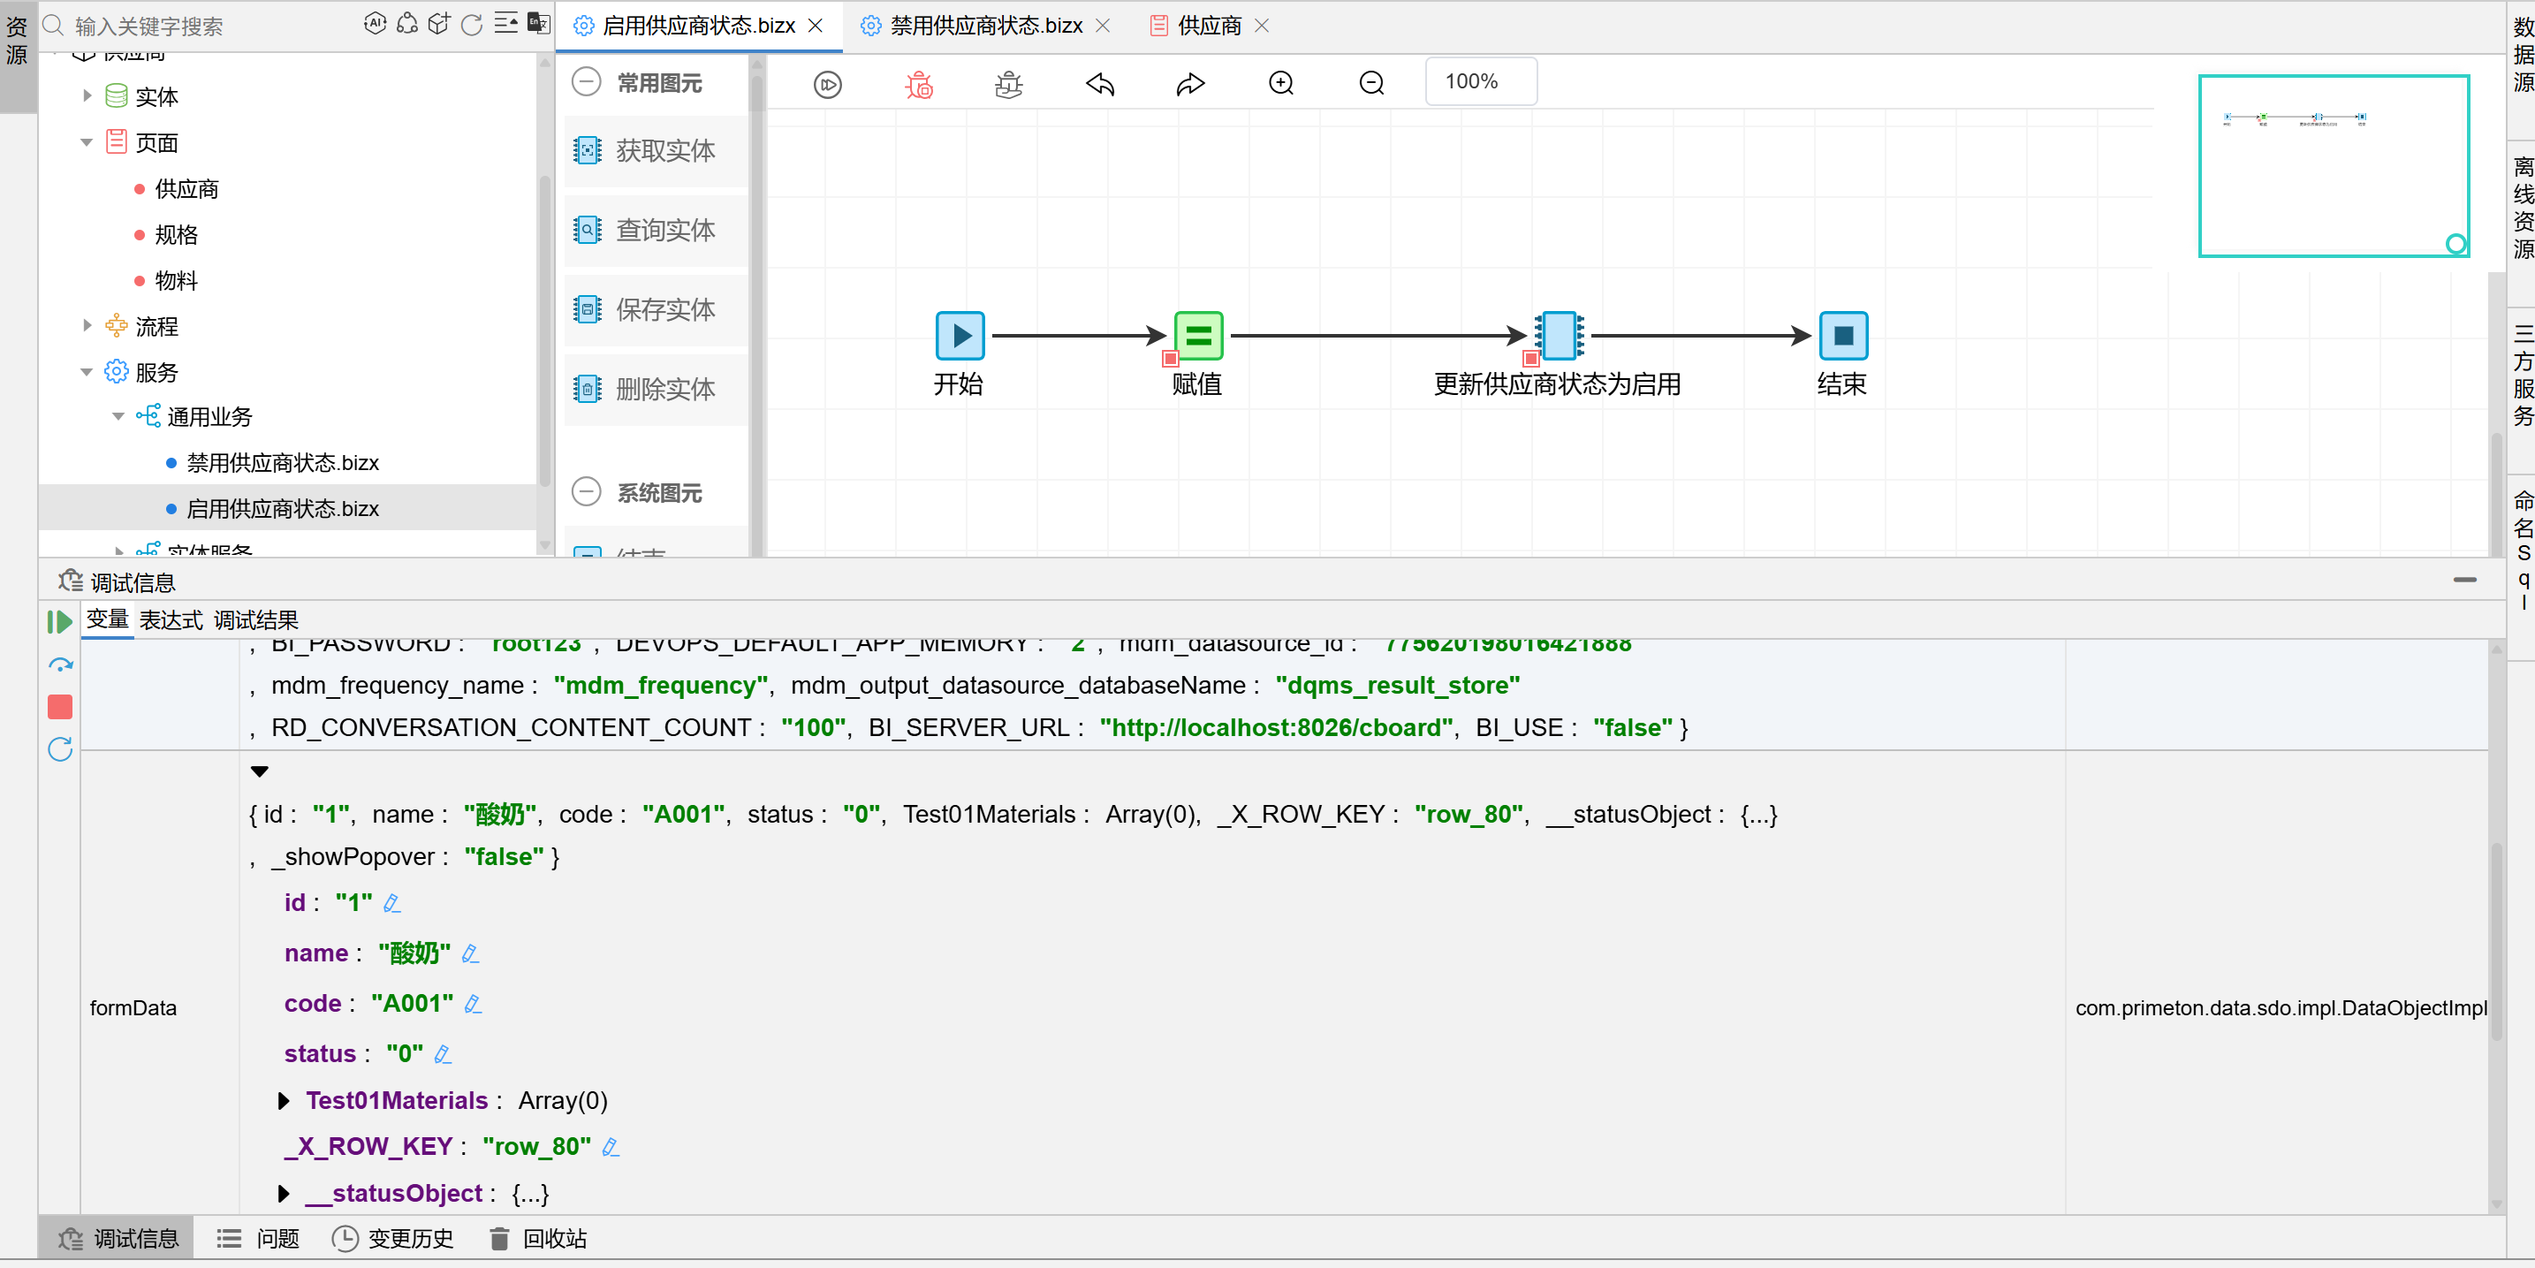Expand the 实体 tree node
The image size is (2535, 1268).
pyautogui.click(x=87, y=95)
